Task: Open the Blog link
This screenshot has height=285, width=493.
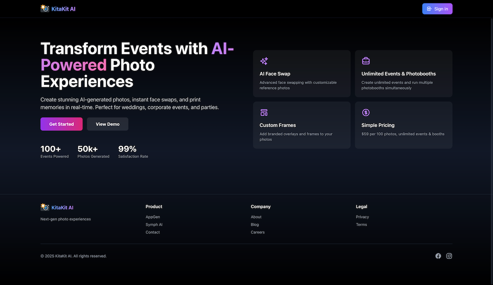Action: [255, 225]
